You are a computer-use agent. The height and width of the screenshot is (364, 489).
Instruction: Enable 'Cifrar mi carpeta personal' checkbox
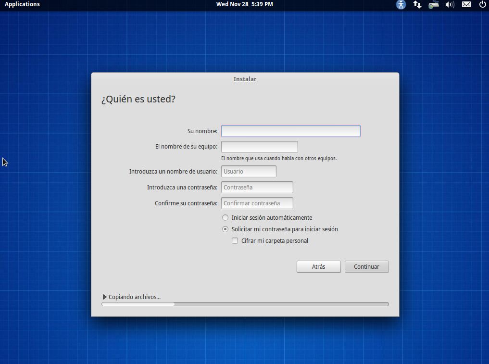pyautogui.click(x=235, y=241)
